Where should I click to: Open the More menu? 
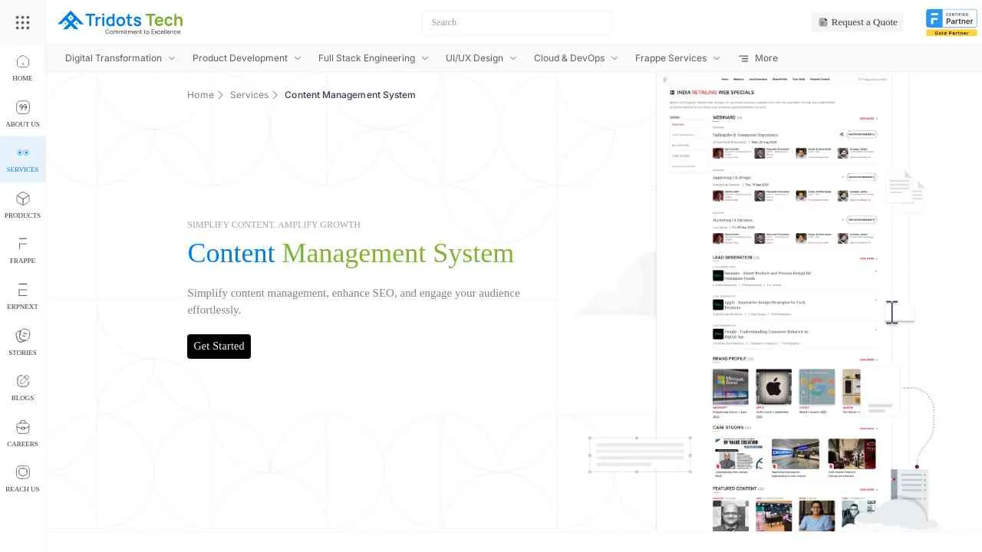[758, 58]
